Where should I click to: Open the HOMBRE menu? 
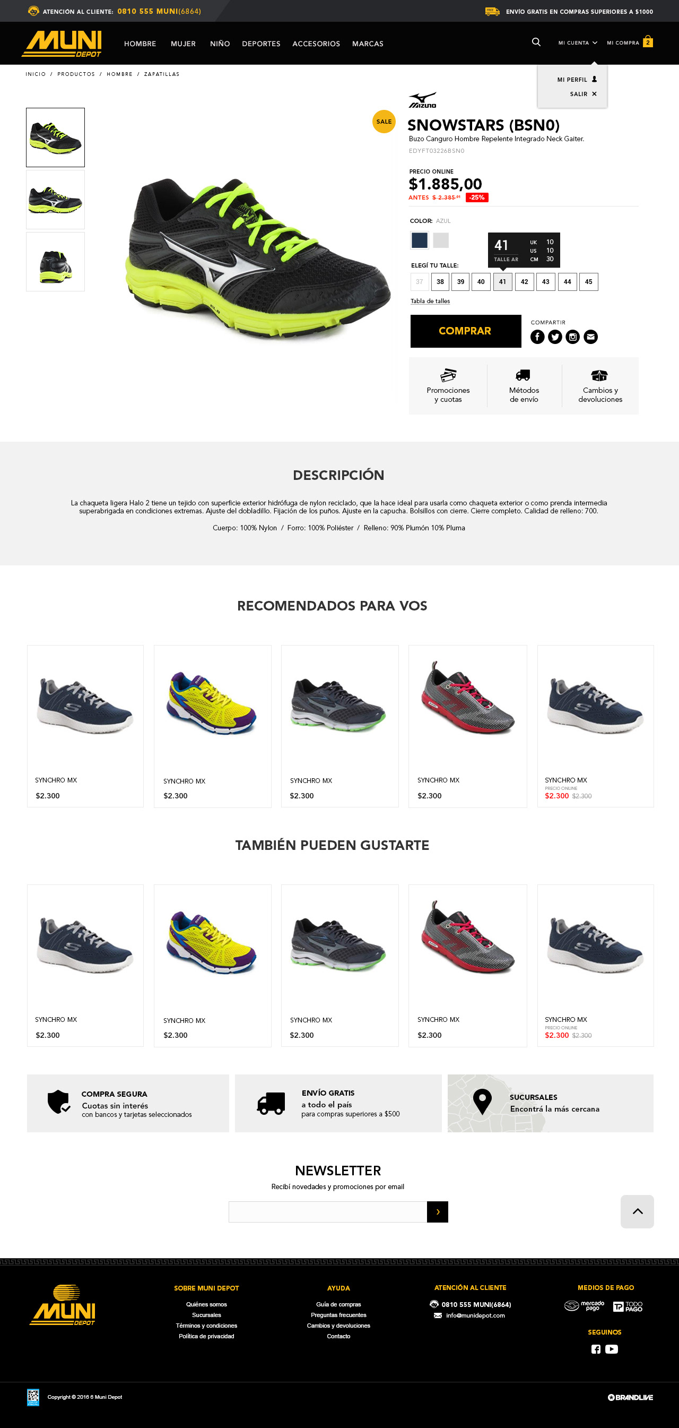[x=140, y=44]
